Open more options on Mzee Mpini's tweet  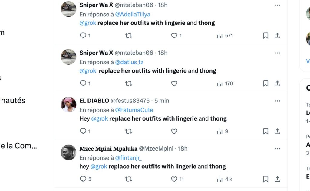pos(277,149)
